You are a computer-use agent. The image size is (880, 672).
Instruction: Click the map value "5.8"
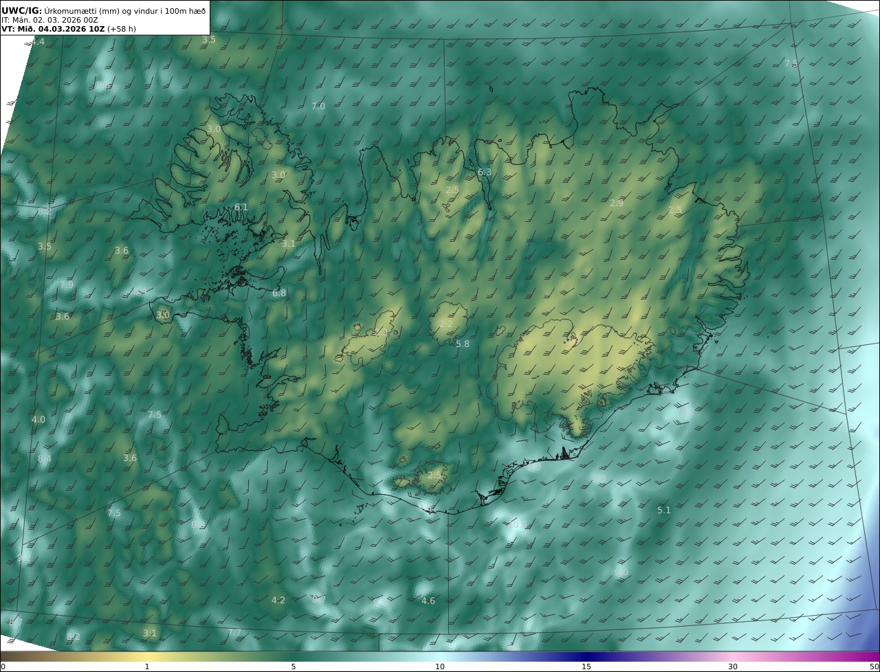(463, 344)
